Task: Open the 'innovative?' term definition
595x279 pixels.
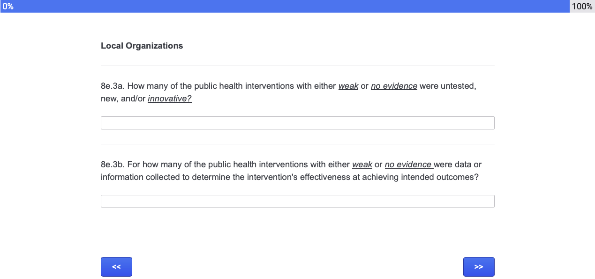Action: pos(170,99)
